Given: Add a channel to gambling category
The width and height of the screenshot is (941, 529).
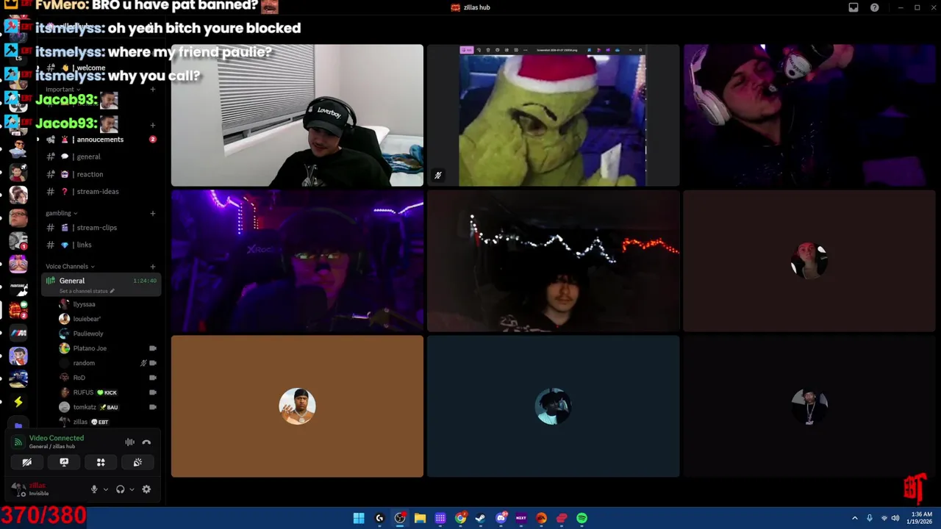Looking at the screenshot, I should 152,214.
